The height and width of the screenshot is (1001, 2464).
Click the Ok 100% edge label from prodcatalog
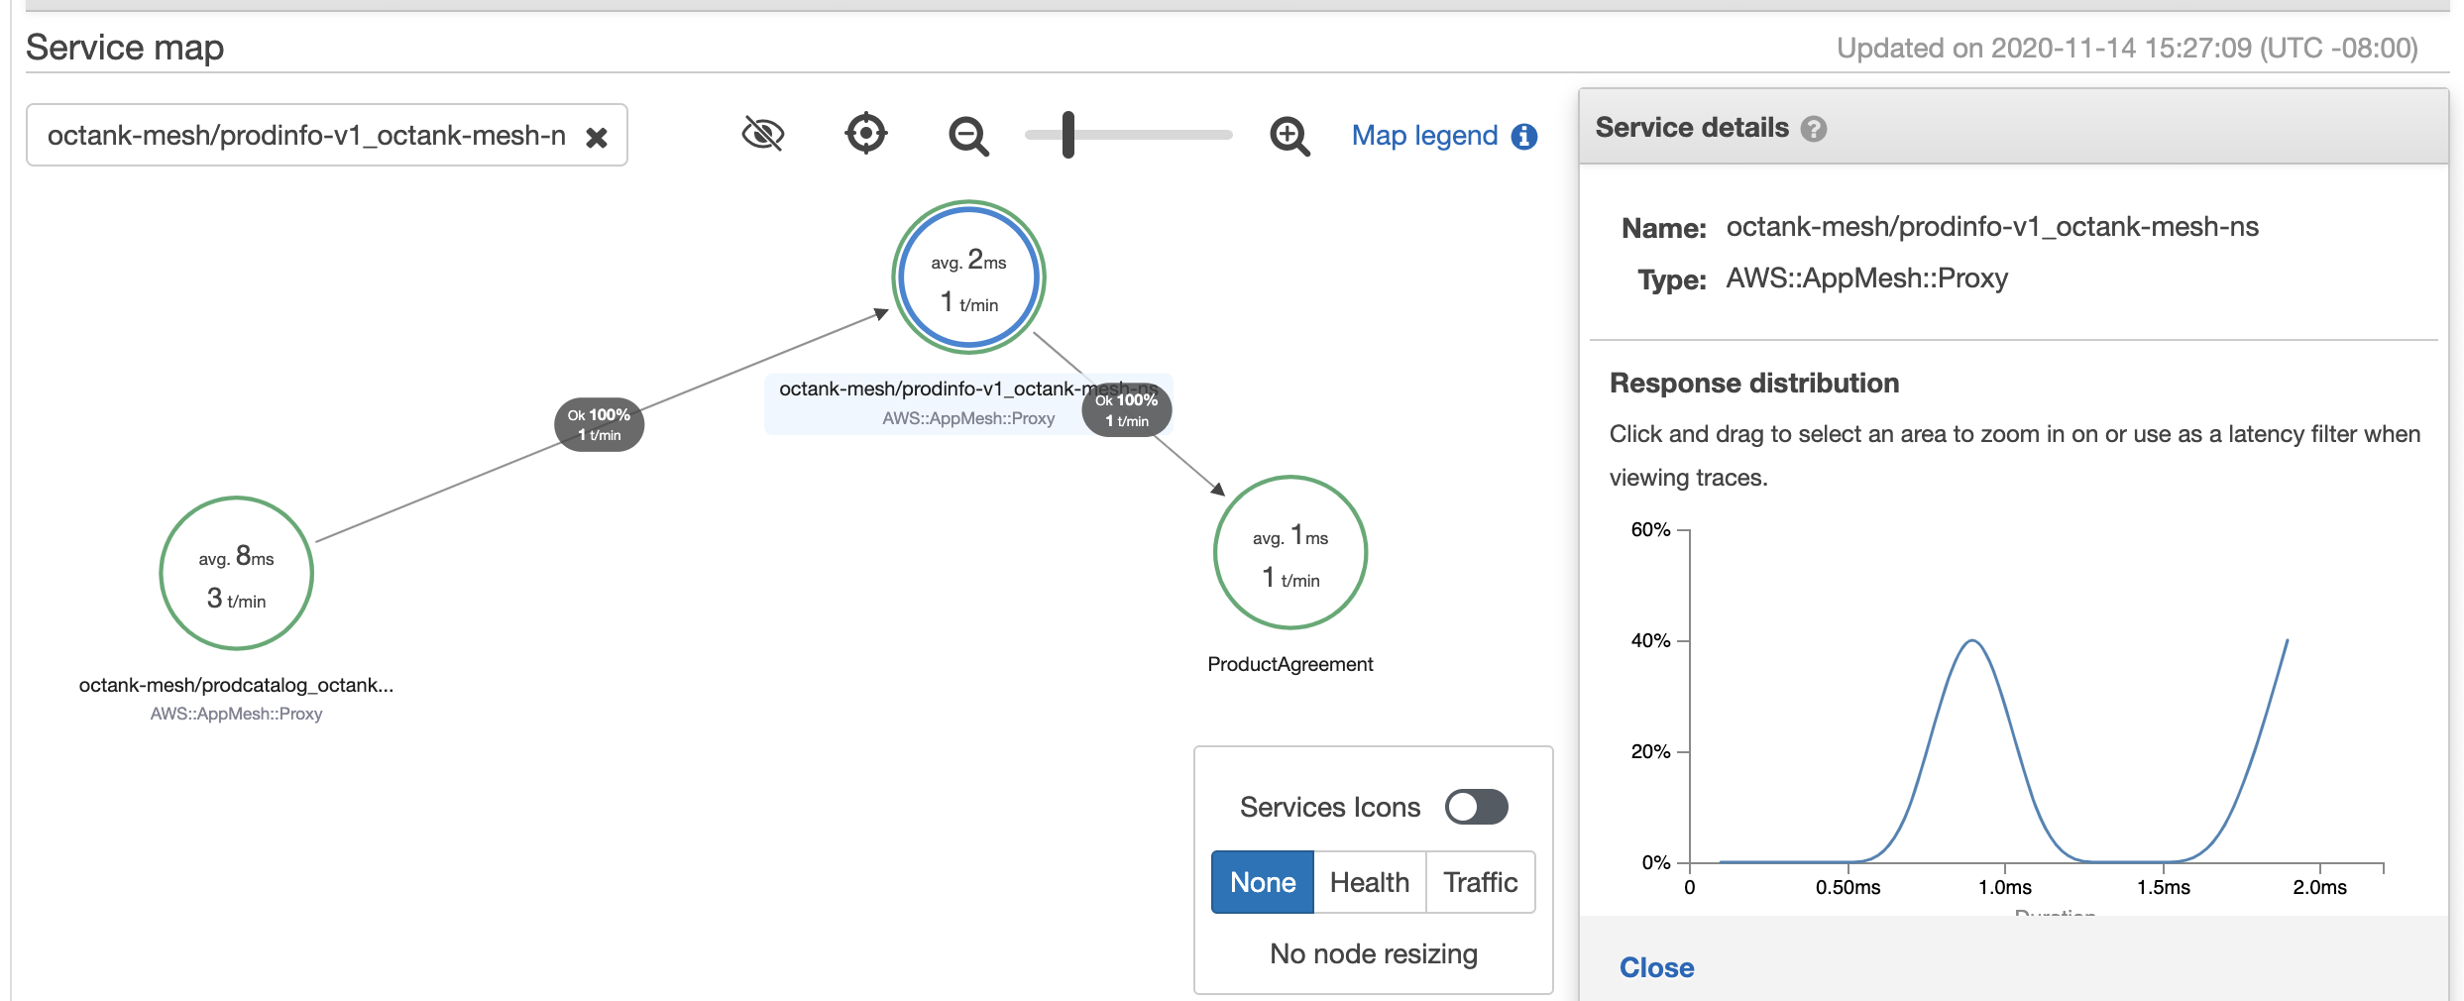pos(599,424)
